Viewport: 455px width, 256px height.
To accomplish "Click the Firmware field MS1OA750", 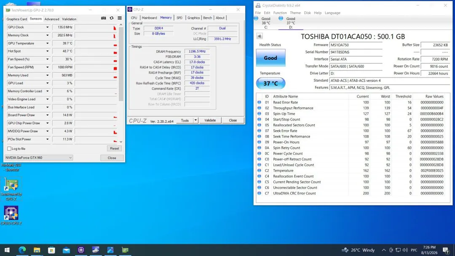I will tap(356, 45).
